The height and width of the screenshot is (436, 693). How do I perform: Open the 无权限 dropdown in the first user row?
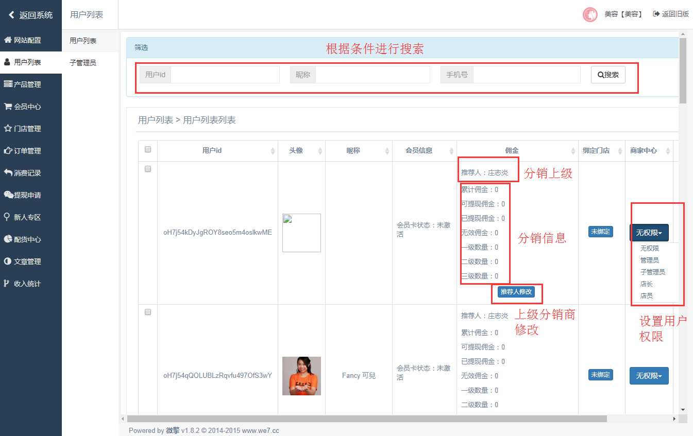[x=649, y=233]
